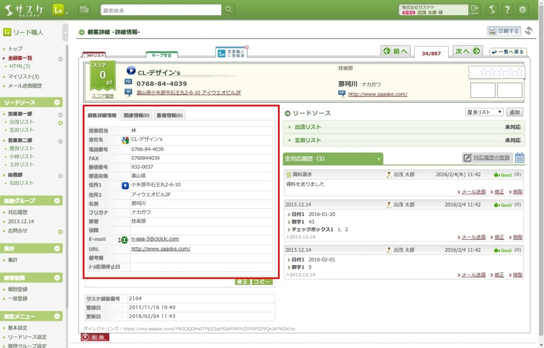Open n-aaa-5@clclclc.com email link
The image size is (544, 348).
point(155,239)
